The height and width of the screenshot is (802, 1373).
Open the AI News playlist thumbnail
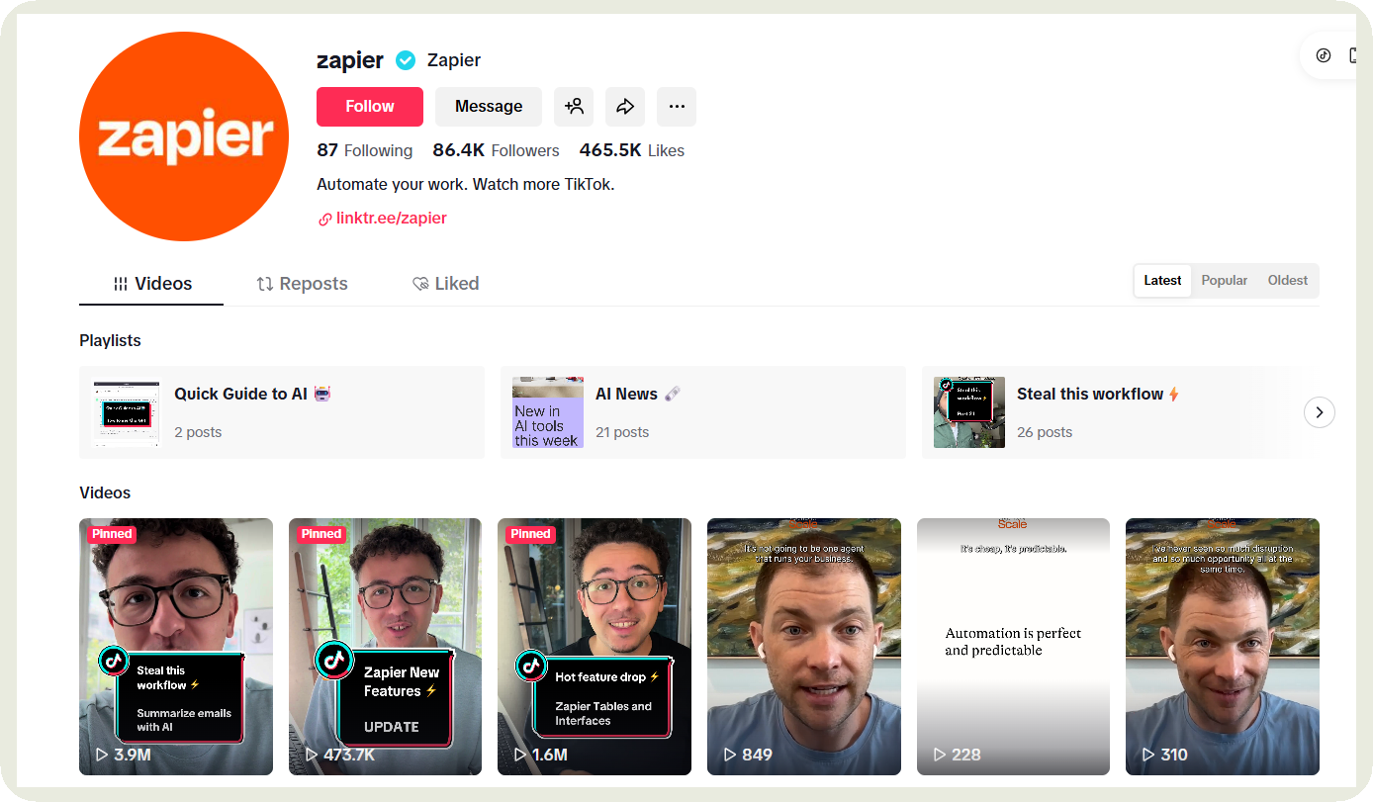pos(547,411)
